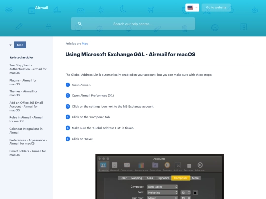The width and height of the screenshot is (266, 199).
Task: Open the Plain Text Menlo dropdown
Action: pos(163,198)
